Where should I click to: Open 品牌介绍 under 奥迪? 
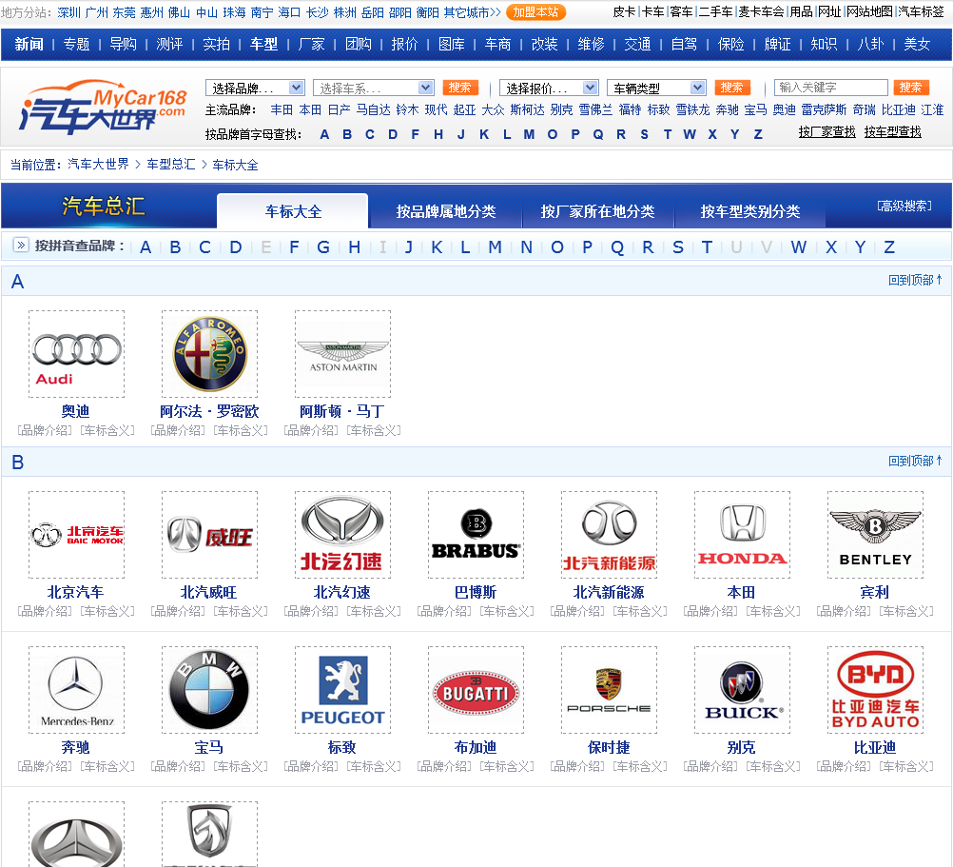[45, 430]
